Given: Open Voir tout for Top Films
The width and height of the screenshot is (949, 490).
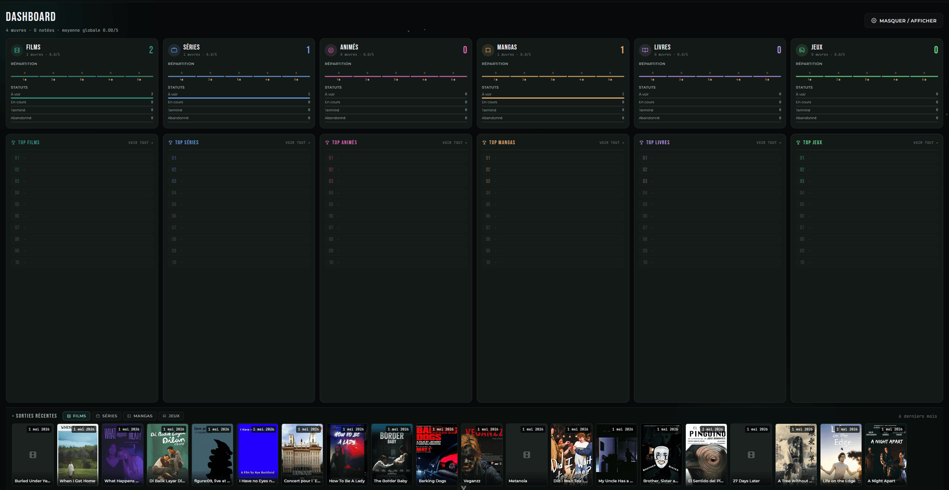Looking at the screenshot, I should [x=141, y=143].
